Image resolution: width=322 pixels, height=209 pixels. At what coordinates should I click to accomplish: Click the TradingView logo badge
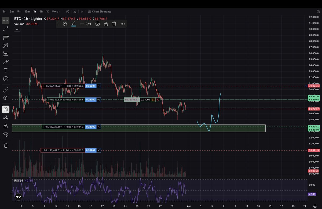(x=18, y=197)
